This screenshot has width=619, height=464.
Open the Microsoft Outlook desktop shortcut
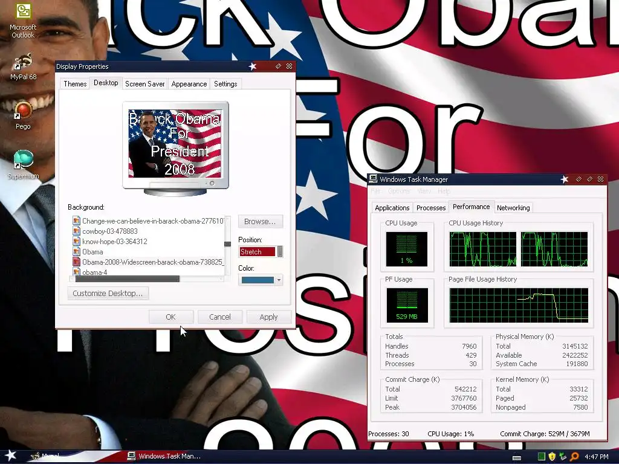coord(23,20)
